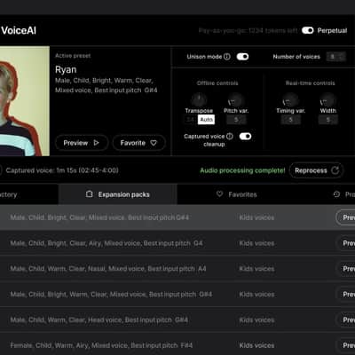Click the Unison mode info icon
The width and height of the screenshot is (355, 355).
click(x=227, y=57)
